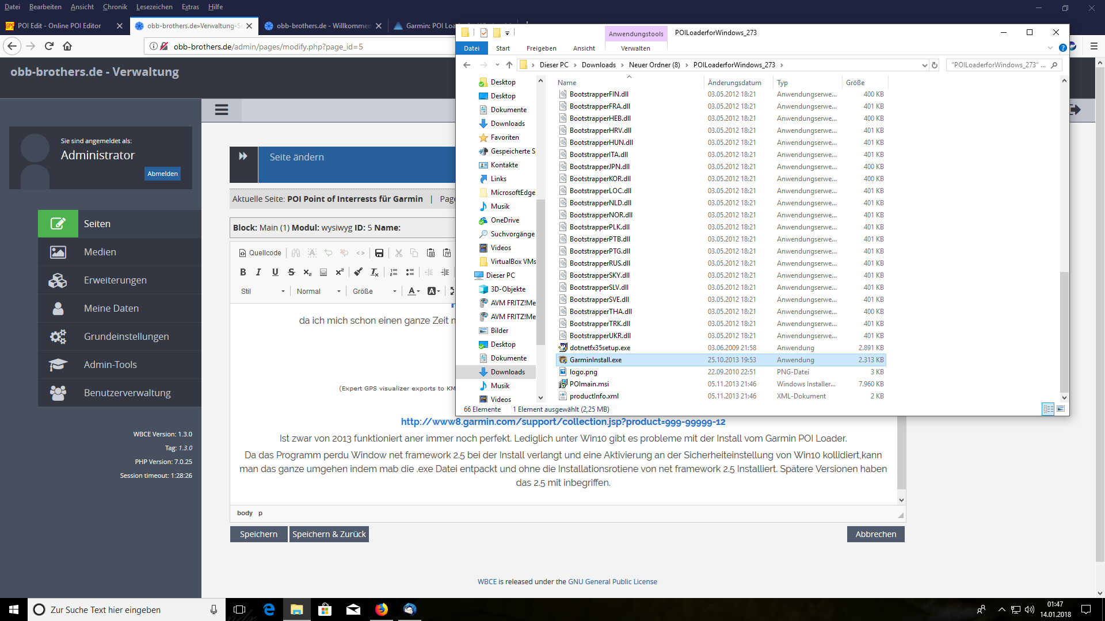The height and width of the screenshot is (621, 1105).
Task: Toggle Quellcode source view
Action: [x=260, y=253]
